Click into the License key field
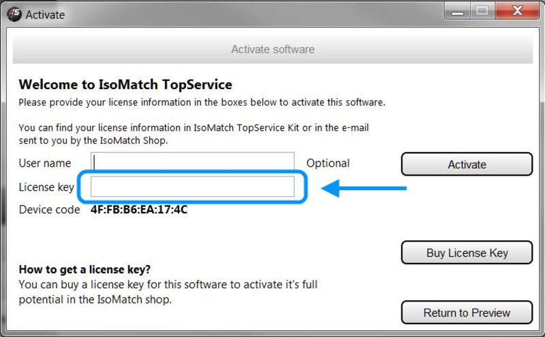545x337 pixels. 193,187
